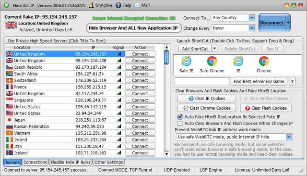307x176 pixels.
Task: Click Find Best Server For Game
Action: [259, 81]
